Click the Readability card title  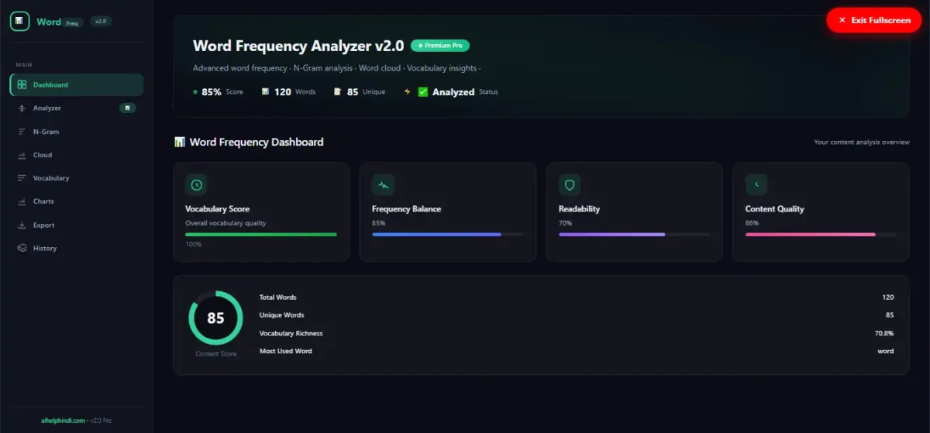pos(579,209)
